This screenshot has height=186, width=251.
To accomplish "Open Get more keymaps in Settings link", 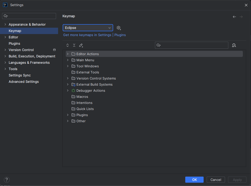I will [87, 35].
